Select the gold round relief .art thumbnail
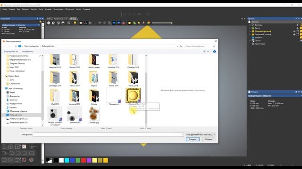The width and height of the screenshot is (302, 169). tap(133, 95)
